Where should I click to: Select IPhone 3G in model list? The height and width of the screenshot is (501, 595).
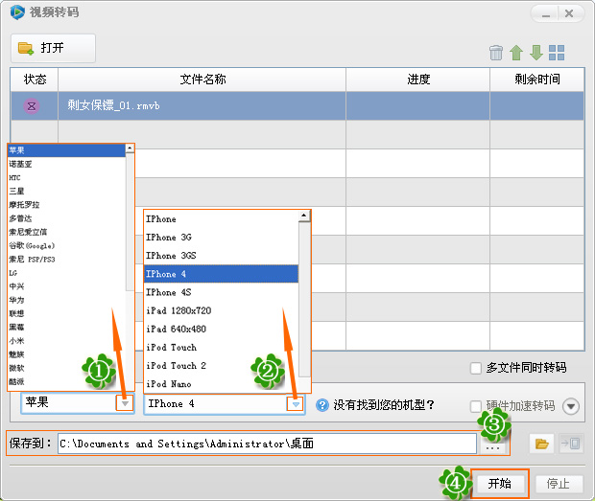coord(222,238)
